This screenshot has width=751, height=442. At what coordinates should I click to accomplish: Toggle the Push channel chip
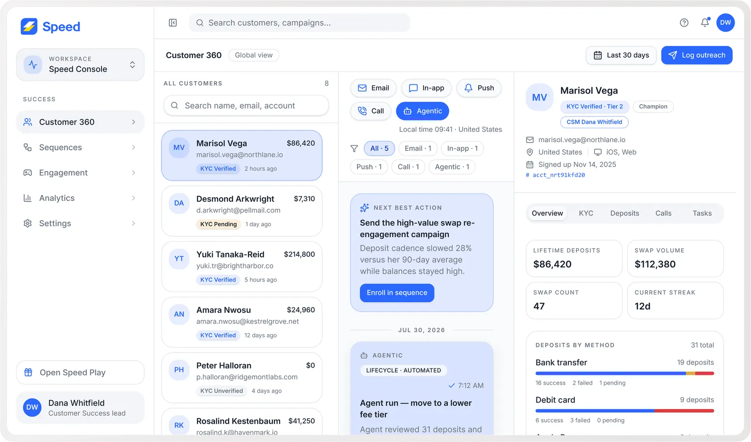coord(479,88)
